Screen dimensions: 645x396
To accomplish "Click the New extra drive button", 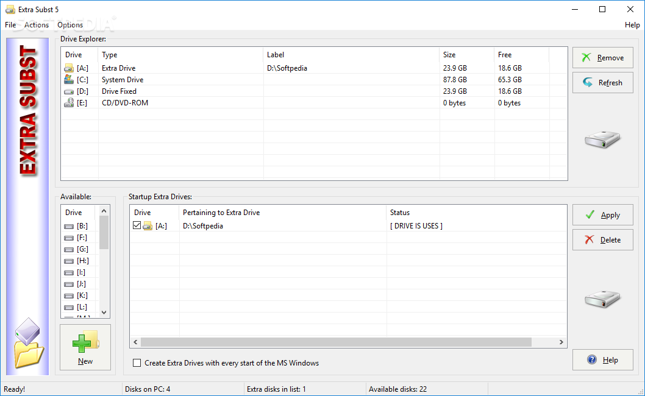I will coord(85,347).
